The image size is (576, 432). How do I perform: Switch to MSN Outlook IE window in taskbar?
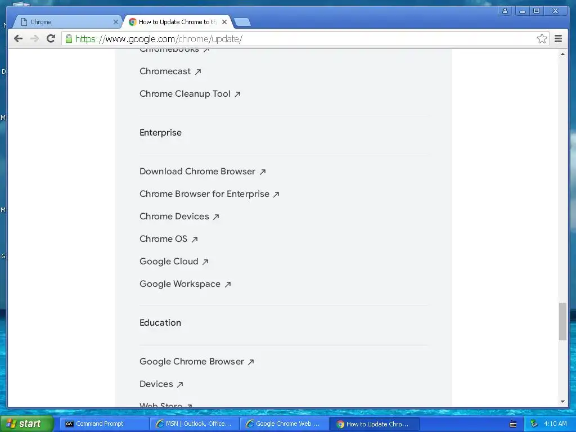point(194,424)
